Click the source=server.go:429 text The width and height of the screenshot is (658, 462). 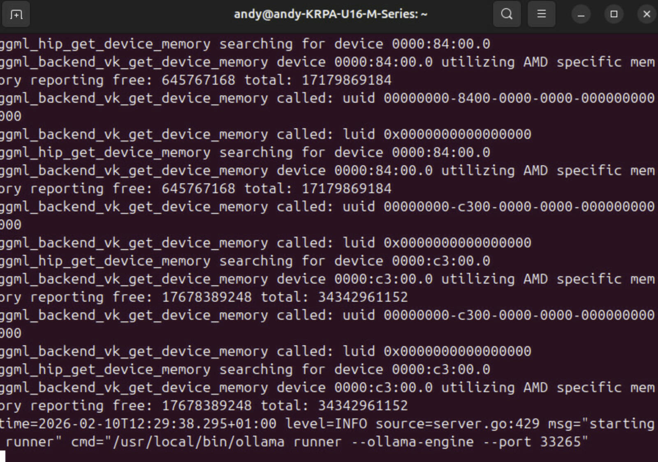457,424
